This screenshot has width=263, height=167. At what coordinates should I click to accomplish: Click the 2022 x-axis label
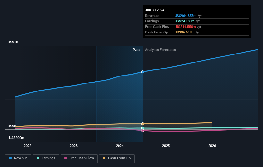tap(28, 146)
